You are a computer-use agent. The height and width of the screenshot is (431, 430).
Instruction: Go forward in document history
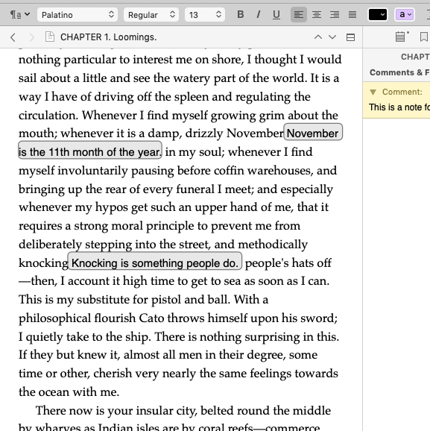31,37
